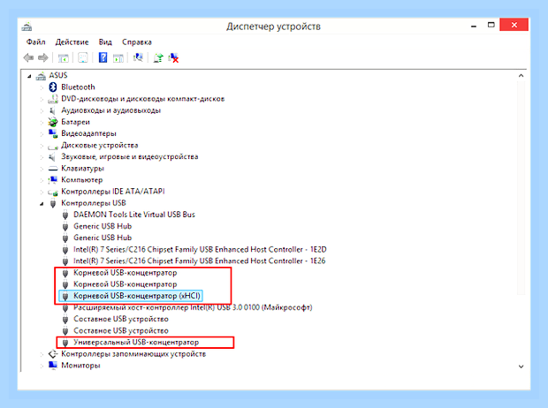Open the Вид menu
This screenshot has height=408, width=548.
(105, 42)
